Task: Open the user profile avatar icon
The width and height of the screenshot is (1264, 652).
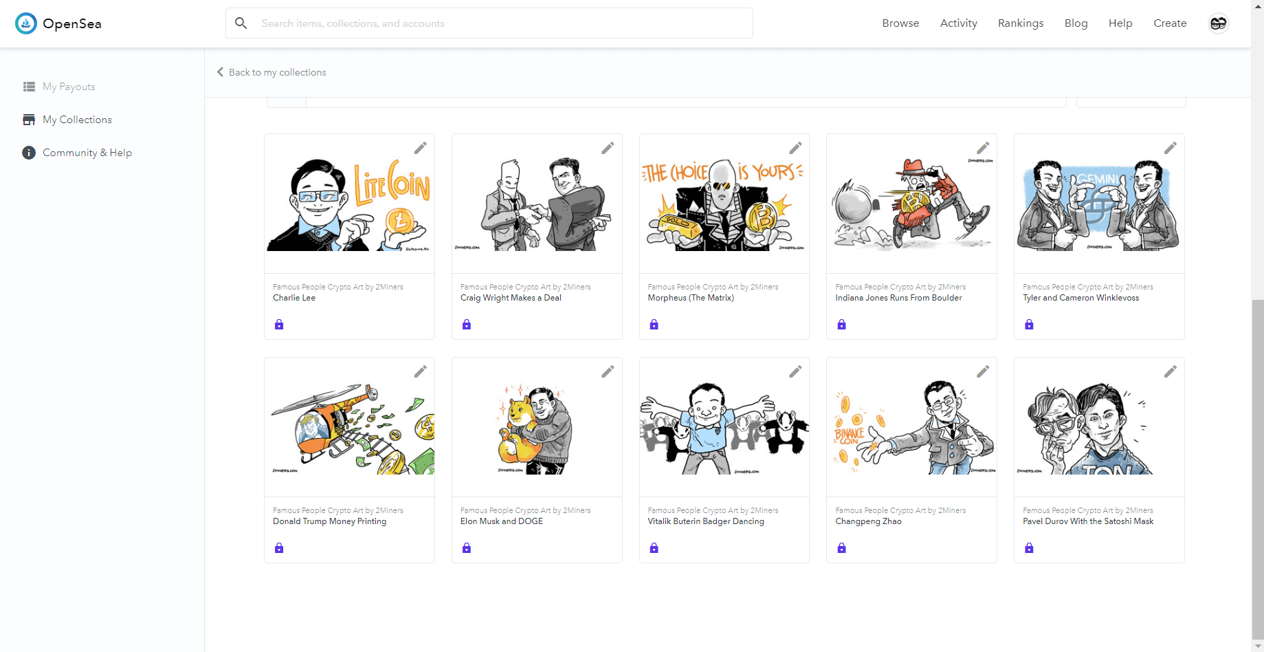Action: click(x=1218, y=23)
